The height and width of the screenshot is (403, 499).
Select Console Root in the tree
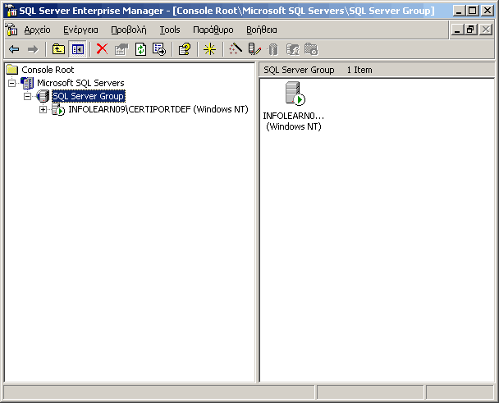point(48,70)
